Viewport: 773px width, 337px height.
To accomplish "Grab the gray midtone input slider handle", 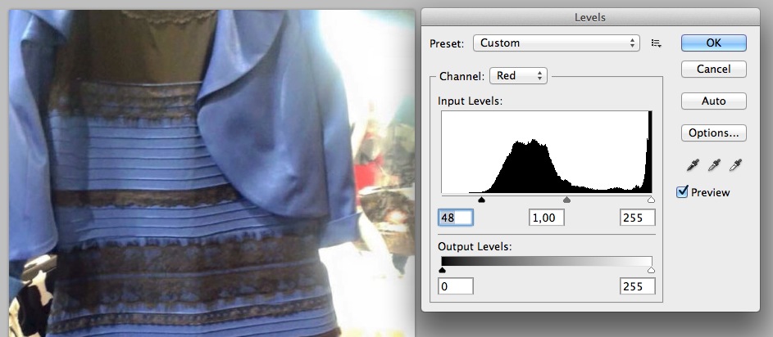I will (x=567, y=200).
